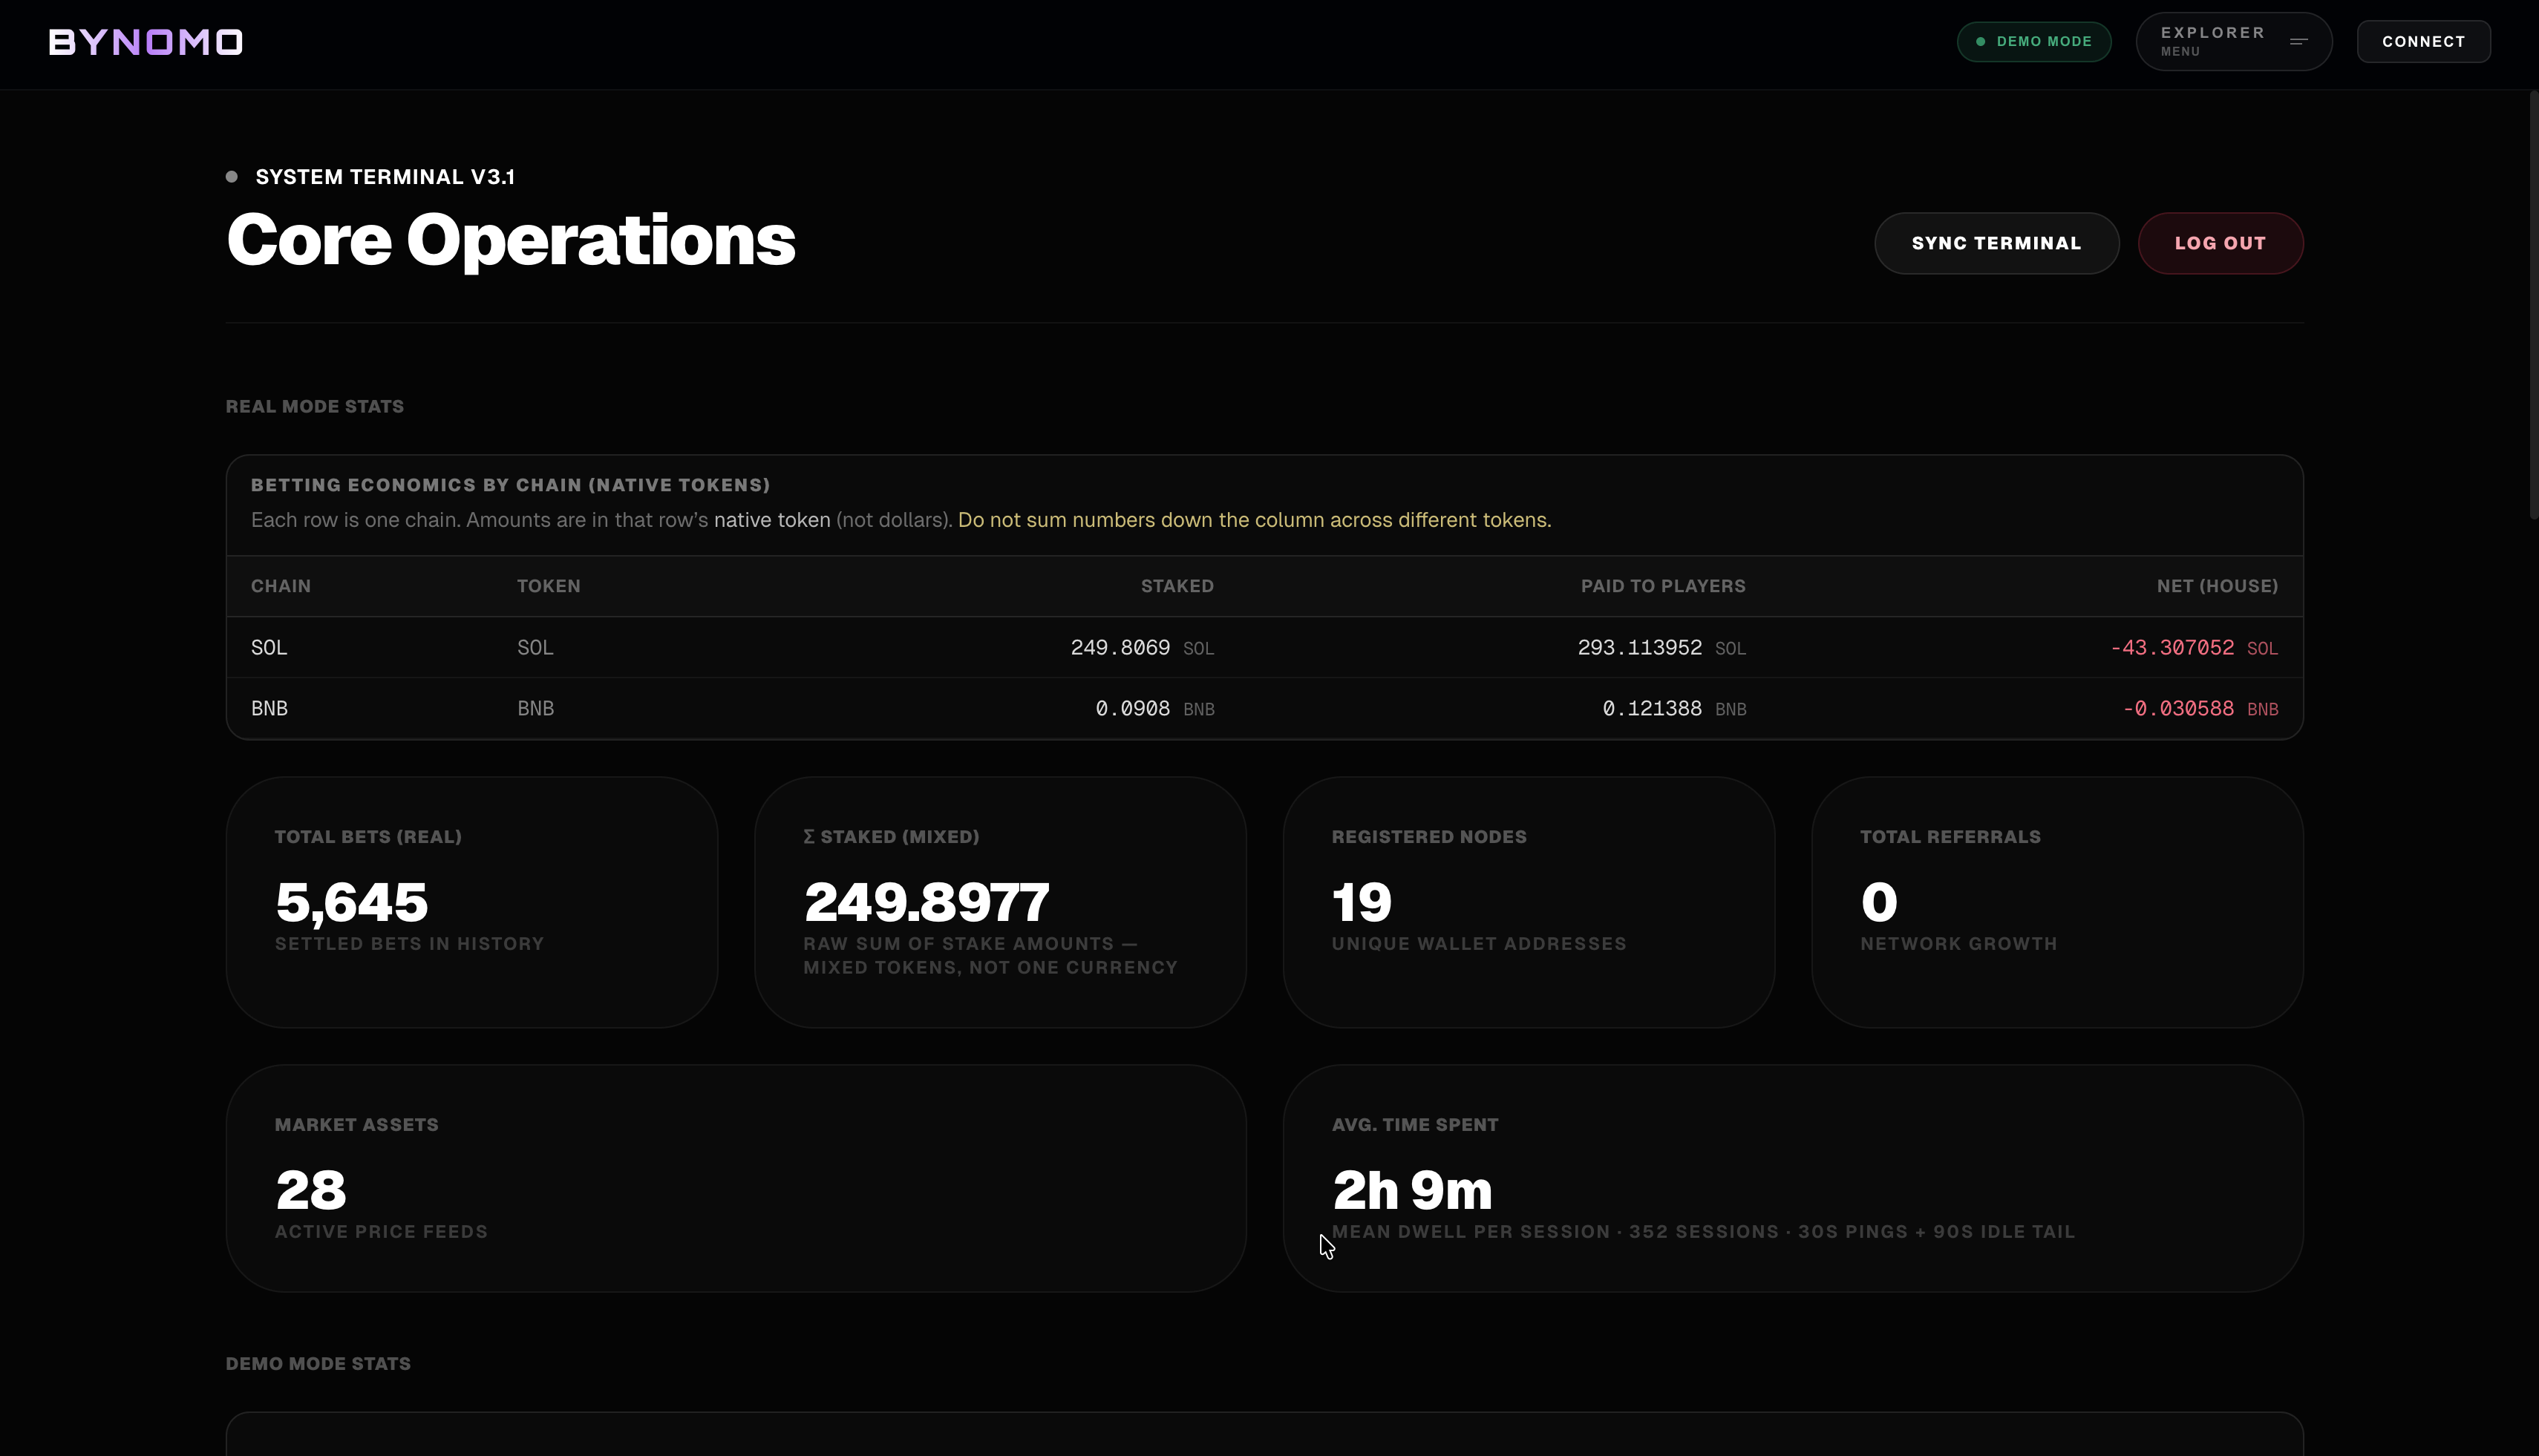Click the Market Assets card
This screenshot has width=2539, height=1456.
pyautogui.click(x=735, y=1178)
